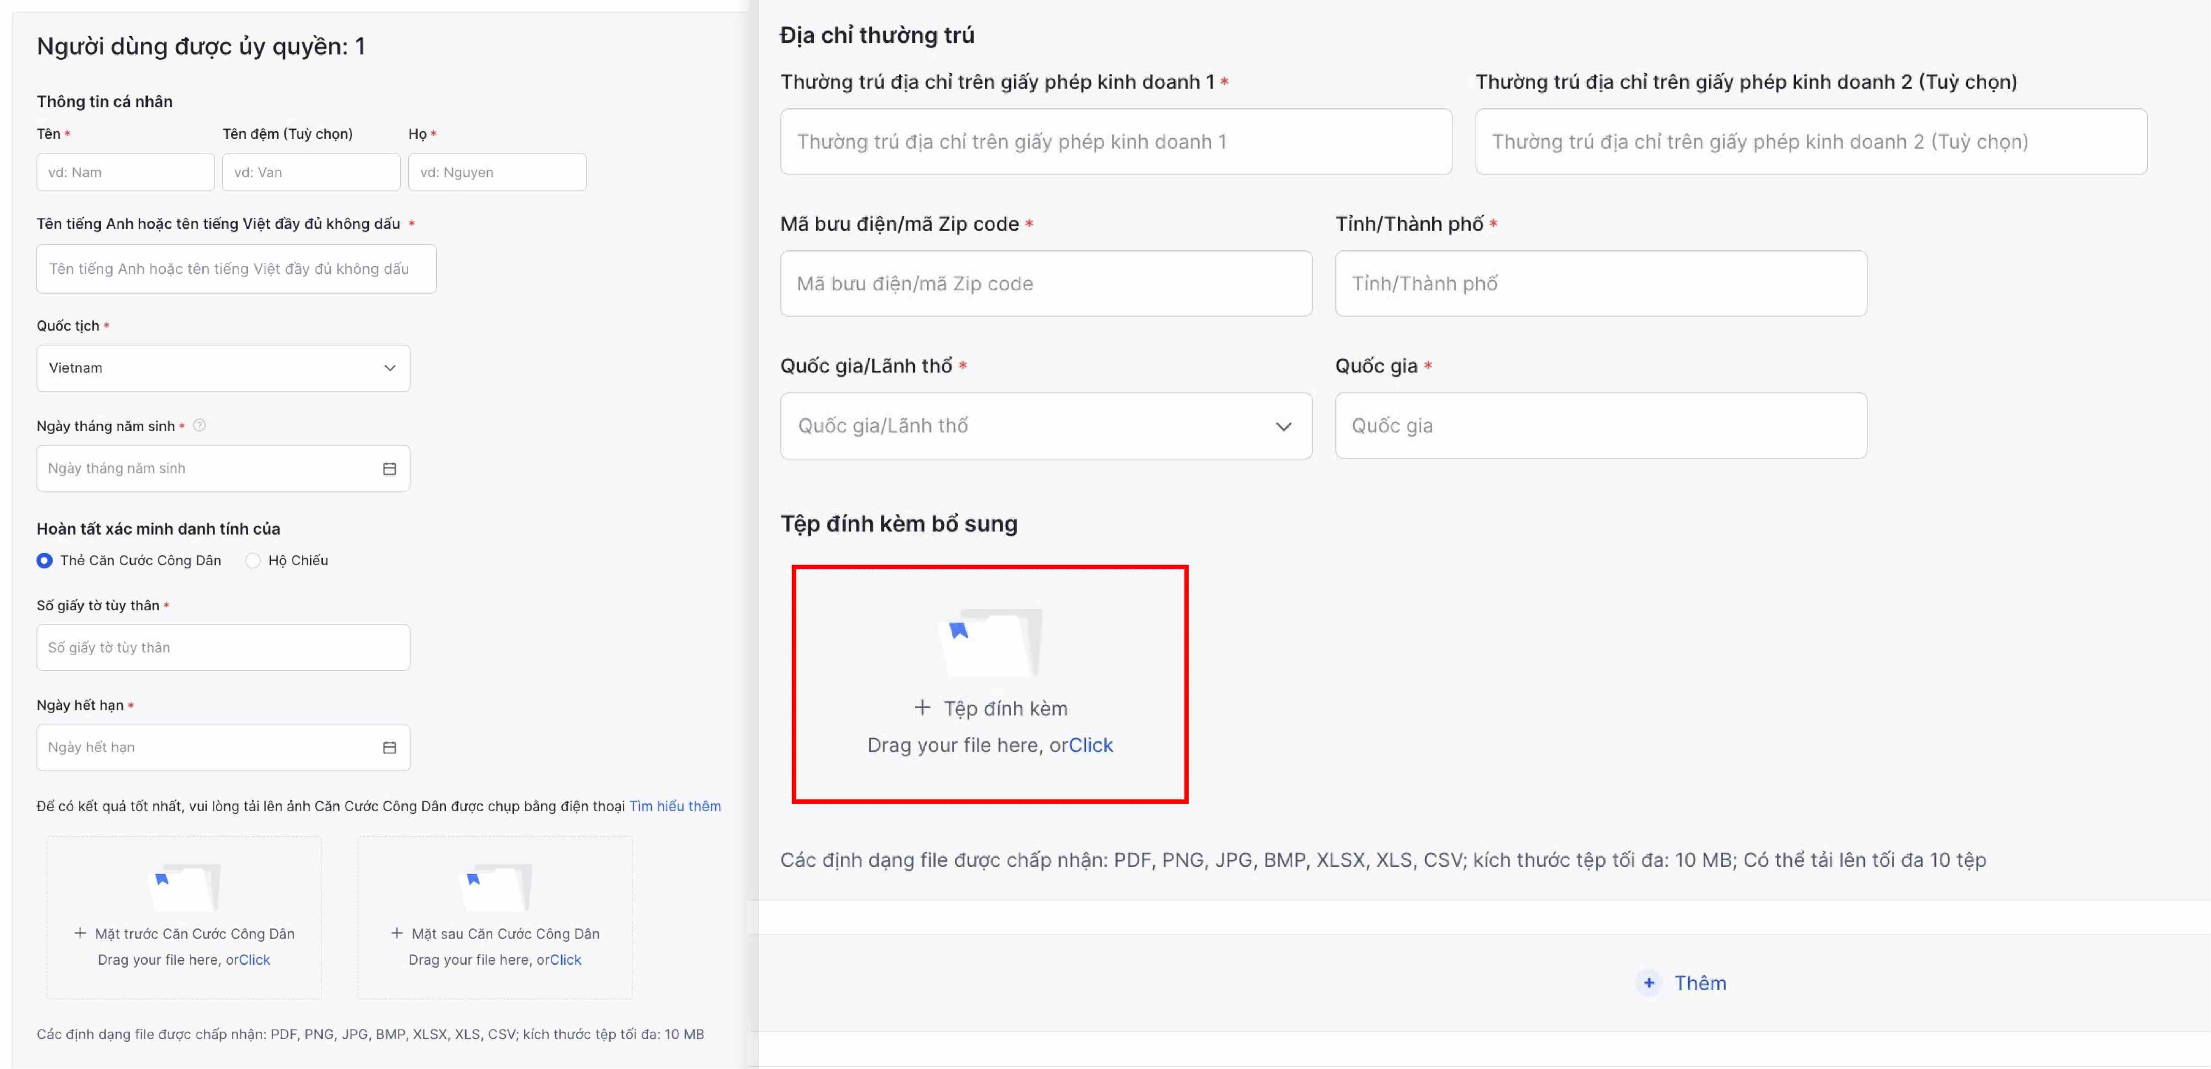Open the Ngày hết hạn calendar icon
The height and width of the screenshot is (1069, 2211).
coord(389,748)
